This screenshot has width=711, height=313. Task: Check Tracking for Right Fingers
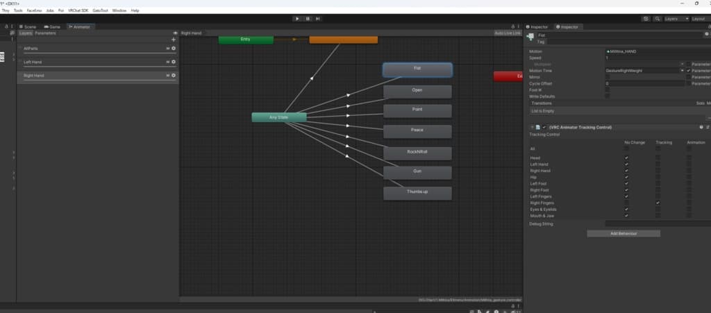coord(658,203)
